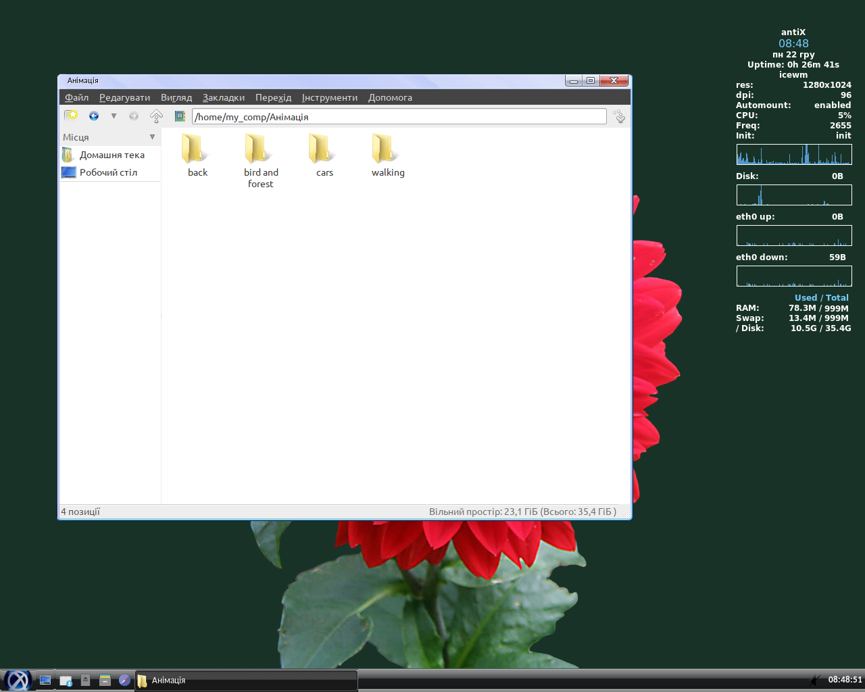Open the Файл menu

pyautogui.click(x=76, y=97)
